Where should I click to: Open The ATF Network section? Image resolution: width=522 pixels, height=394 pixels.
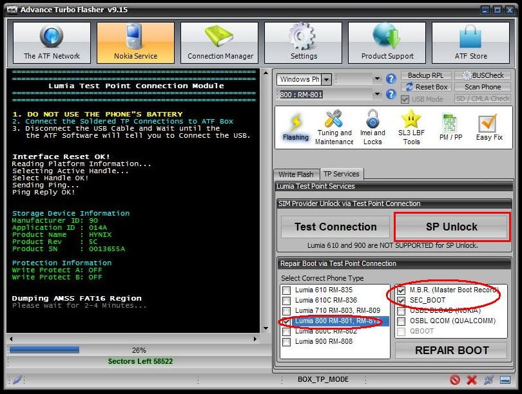[x=52, y=42]
